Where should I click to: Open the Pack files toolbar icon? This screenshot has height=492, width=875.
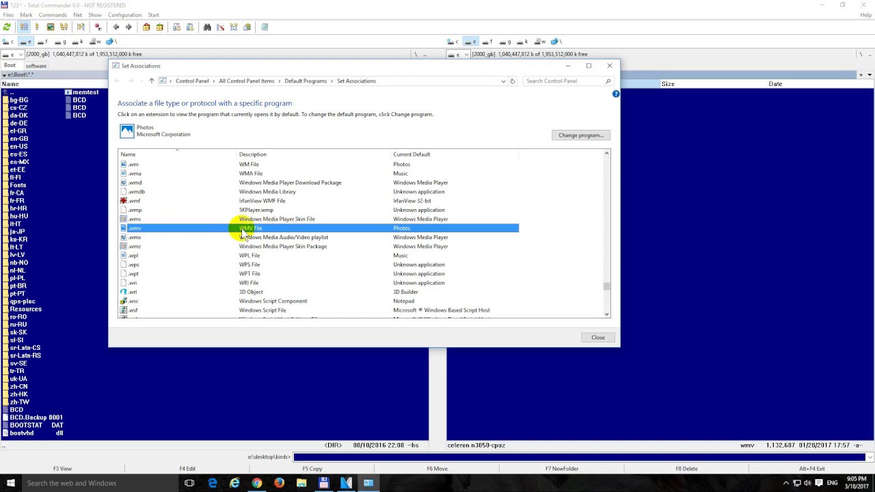[146, 27]
